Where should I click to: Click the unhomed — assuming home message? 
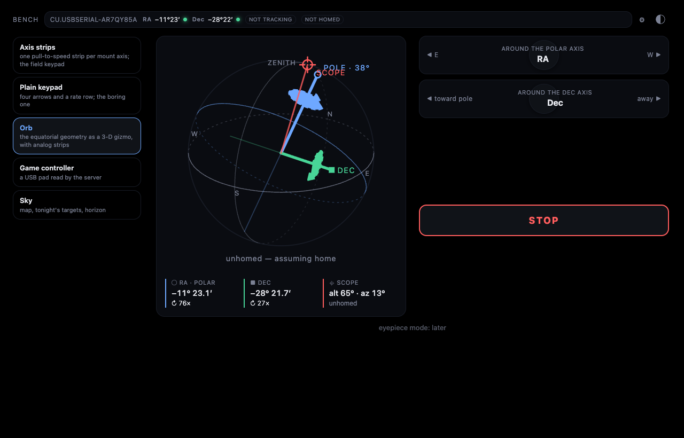[281, 259]
